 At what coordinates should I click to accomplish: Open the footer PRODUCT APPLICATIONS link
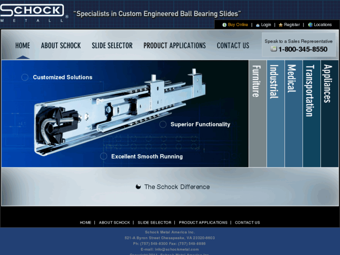pos(203,222)
